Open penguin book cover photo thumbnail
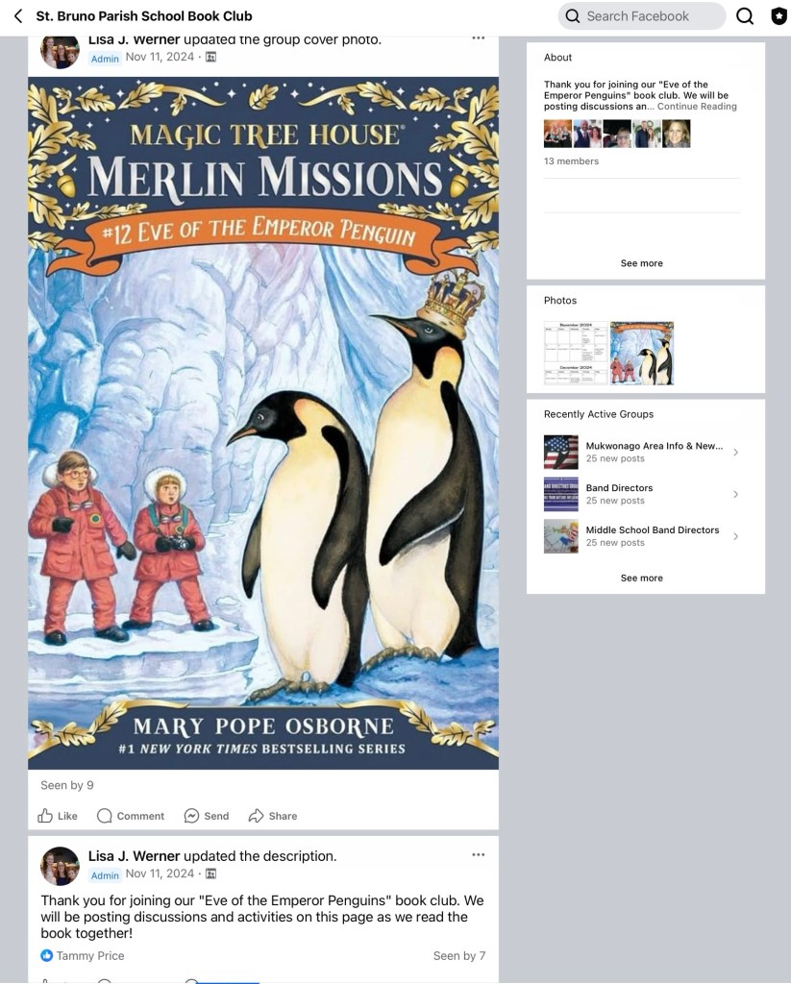791x984 pixels. tap(642, 354)
